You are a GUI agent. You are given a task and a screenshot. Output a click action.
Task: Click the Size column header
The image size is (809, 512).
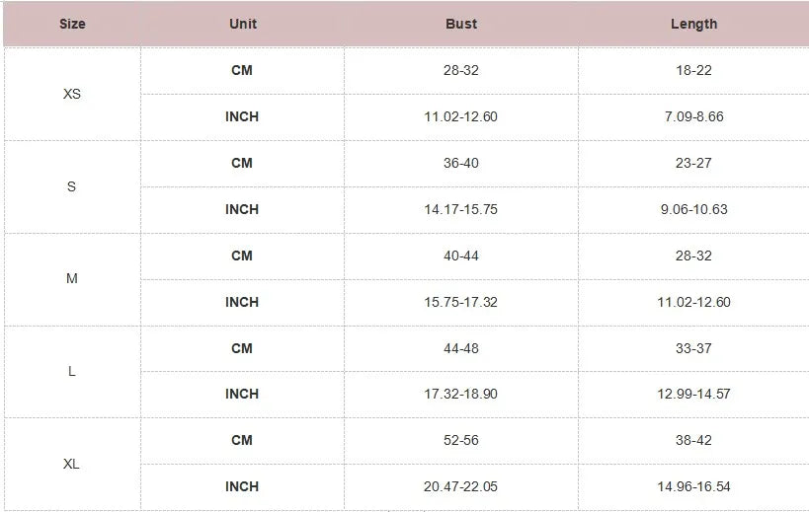[72, 24]
